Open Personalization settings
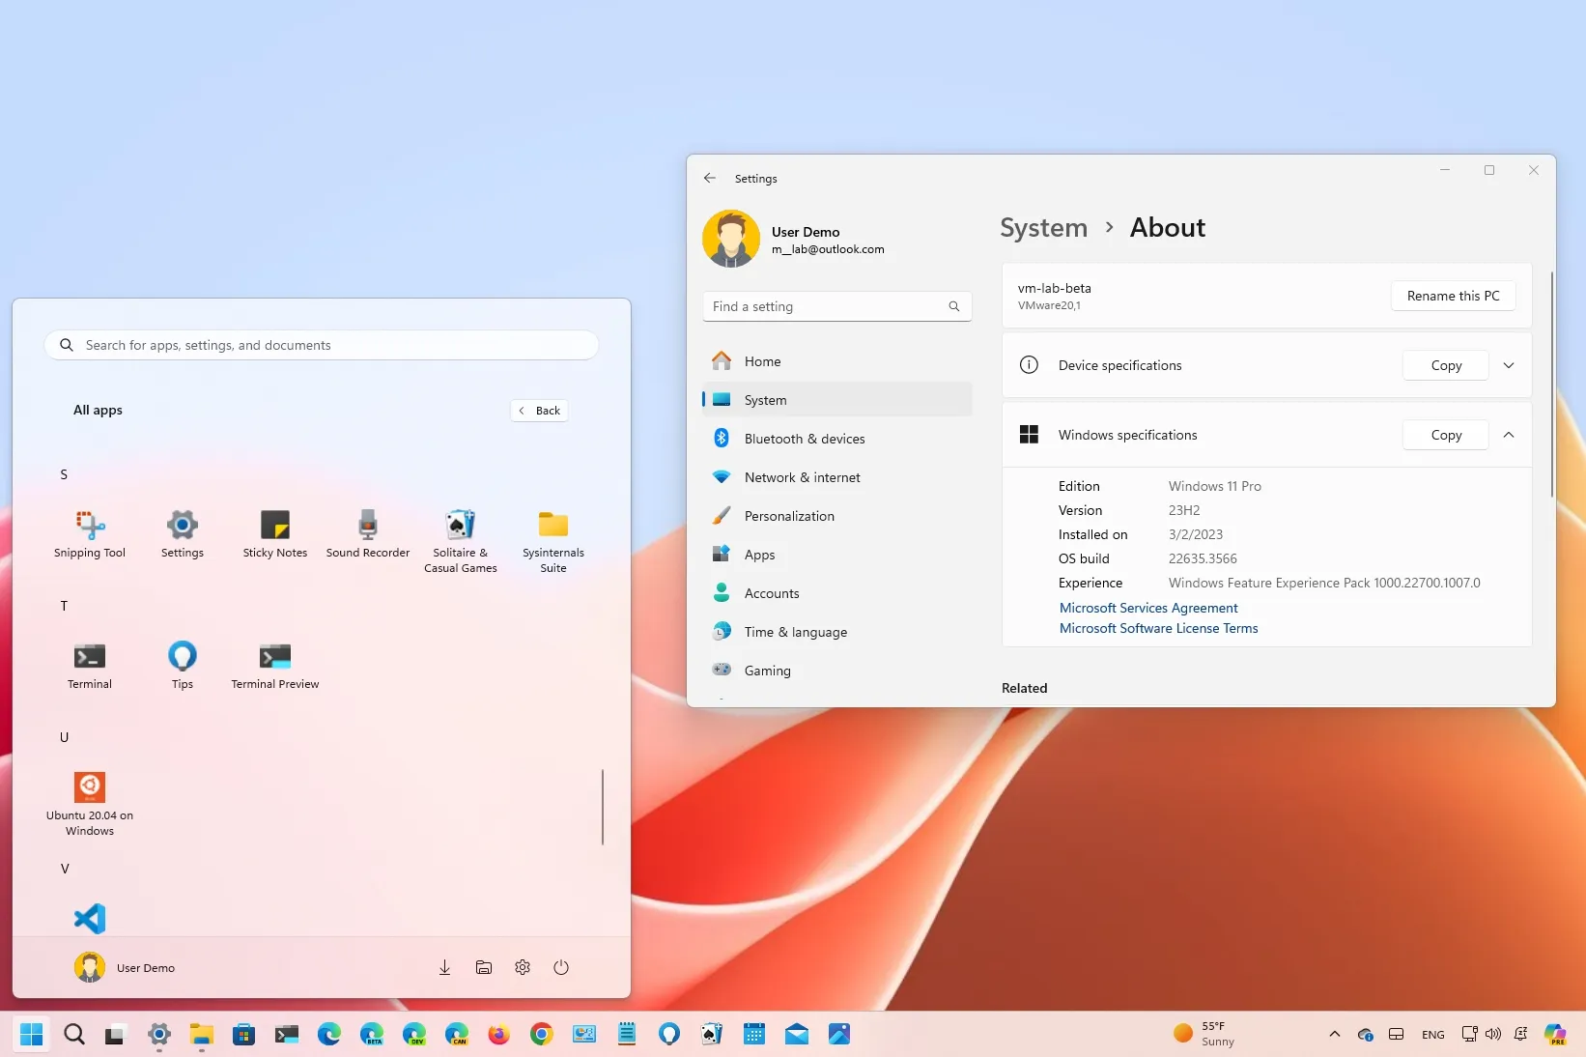Screen dimensions: 1586x1057 click(x=789, y=516)
